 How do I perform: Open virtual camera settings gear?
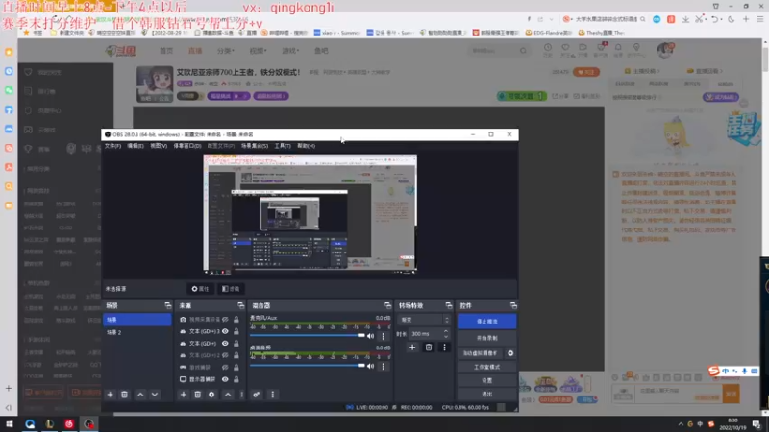tap(510, 353)
